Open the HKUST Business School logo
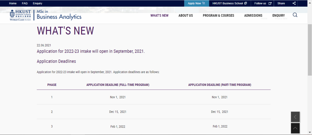The image size is (312, 135). click(x=21, y=15)
